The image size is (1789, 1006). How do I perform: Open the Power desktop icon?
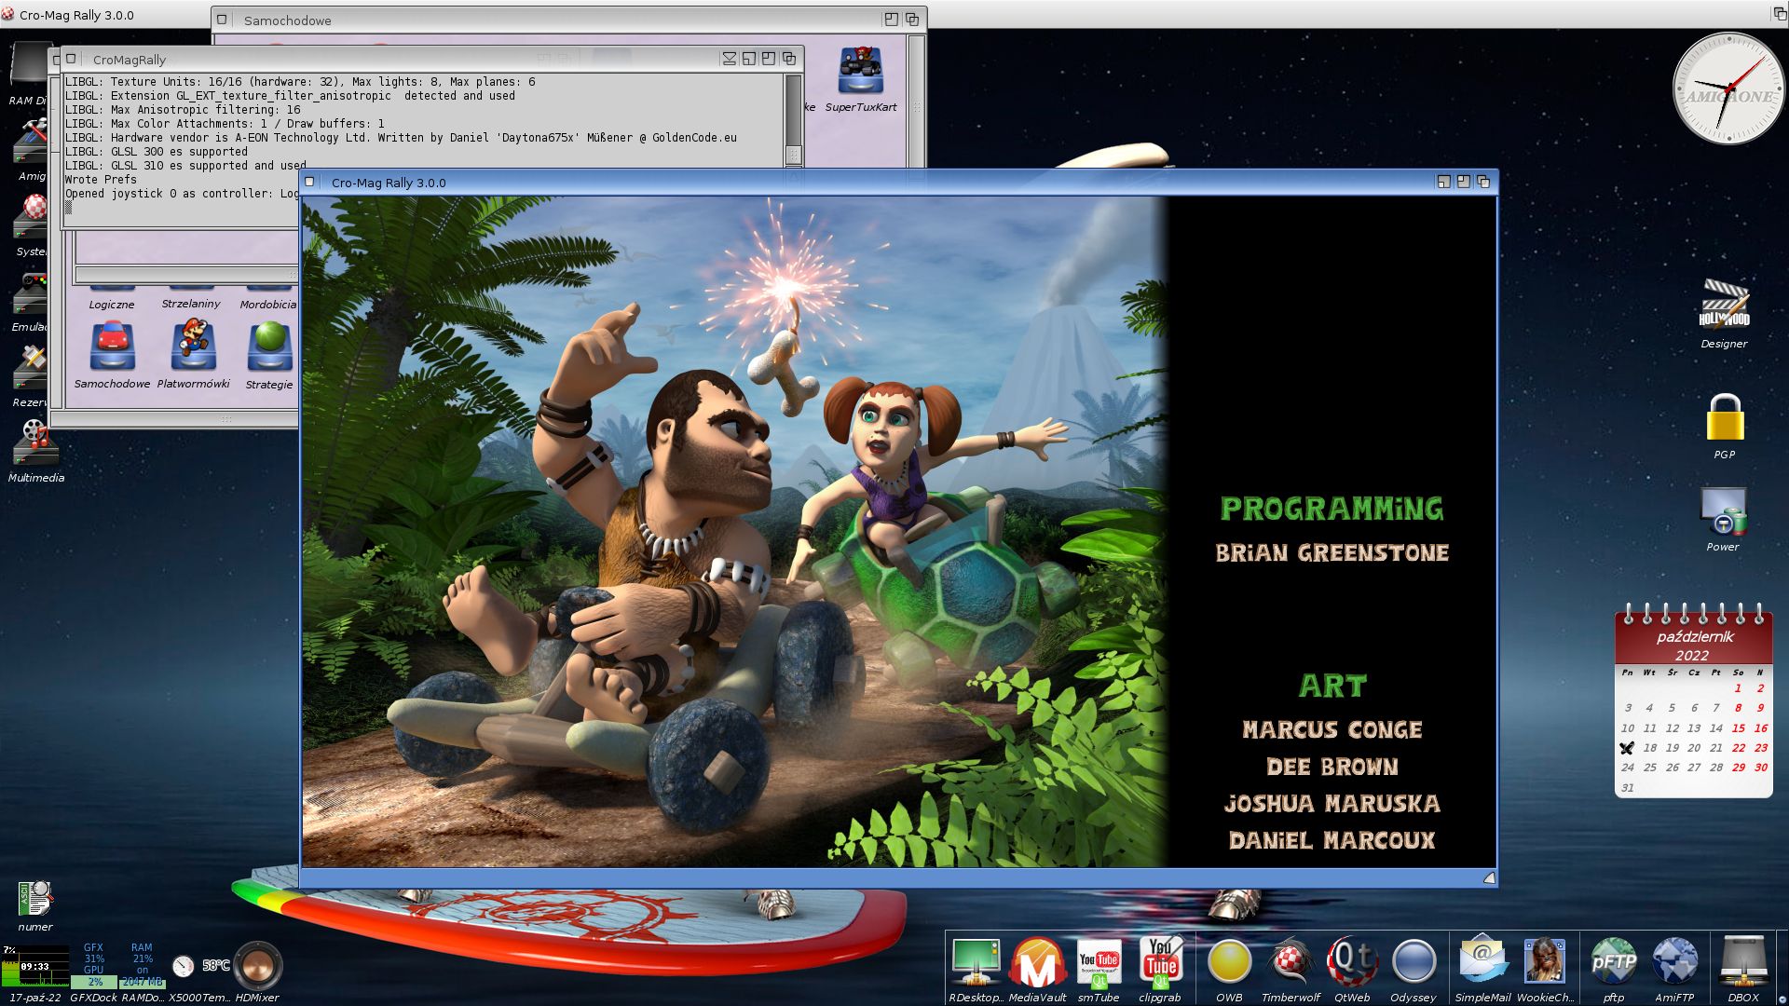pyautogui.click(x=1723, y=510)
